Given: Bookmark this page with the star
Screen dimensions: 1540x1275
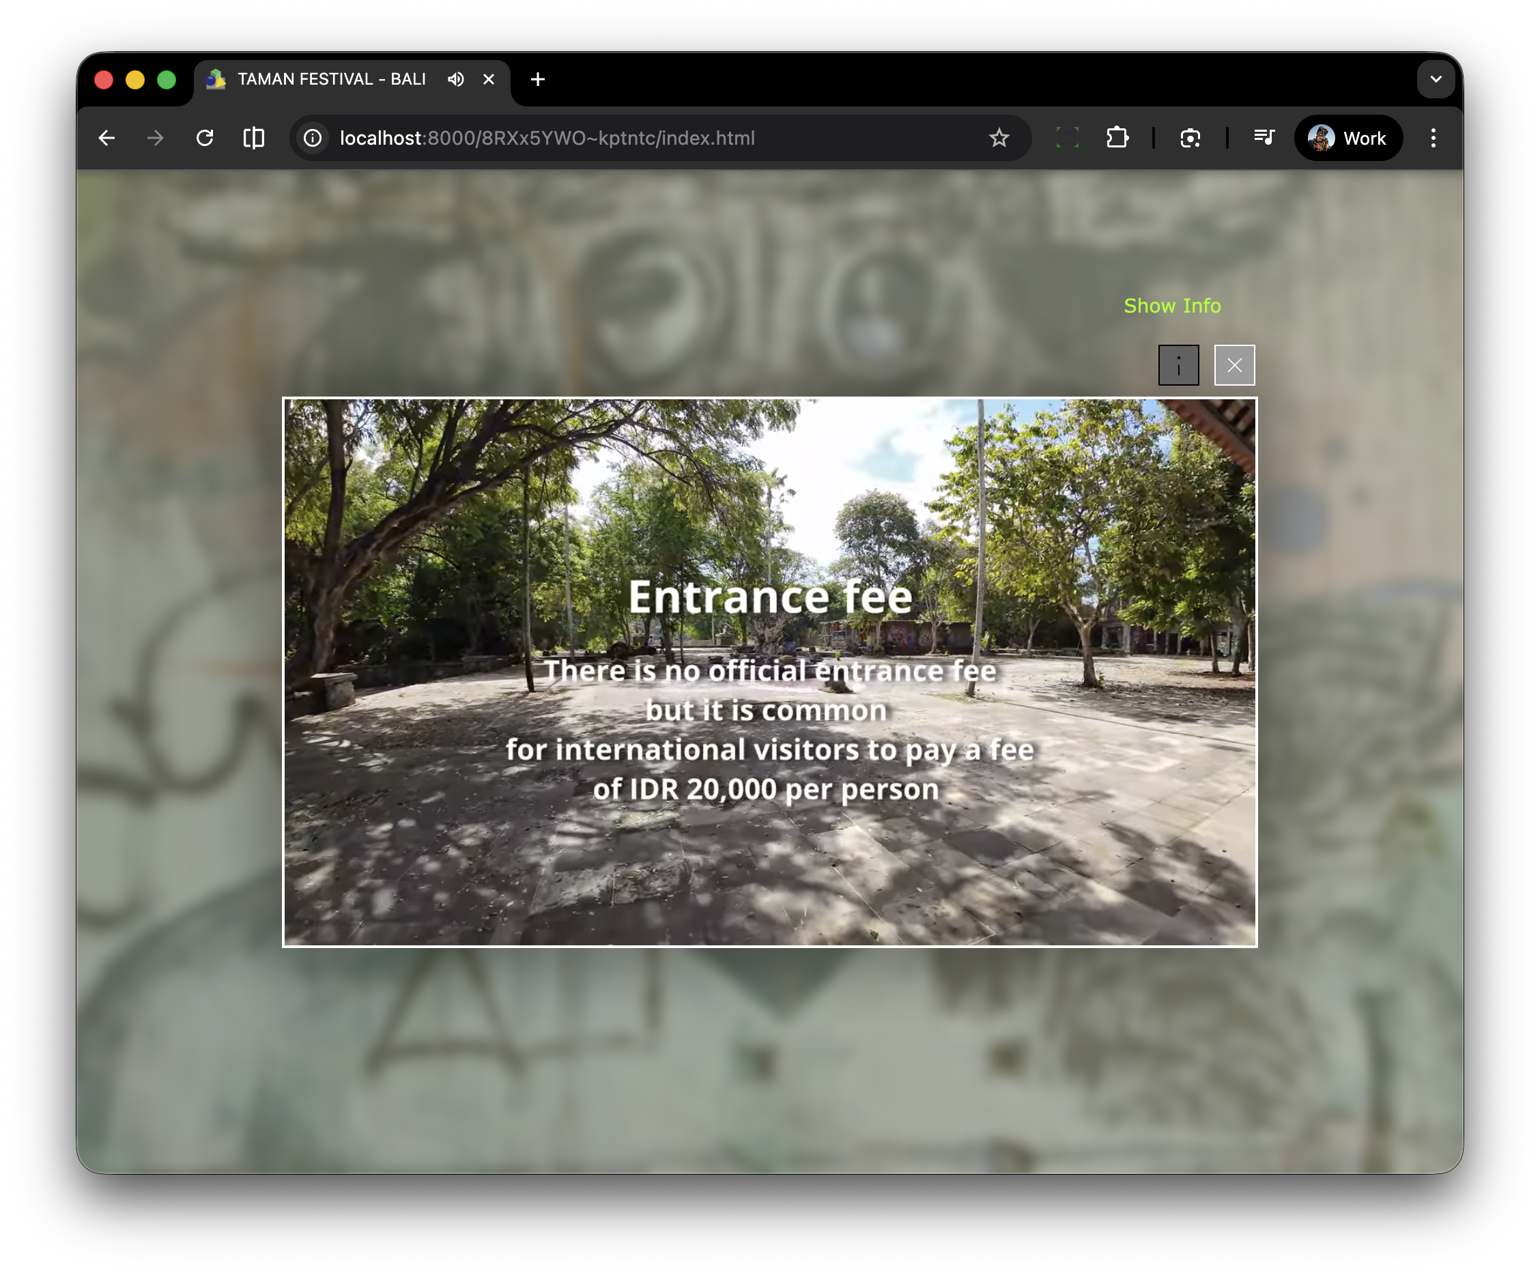Looking at the screenshot, I should [x=999, y=138].
